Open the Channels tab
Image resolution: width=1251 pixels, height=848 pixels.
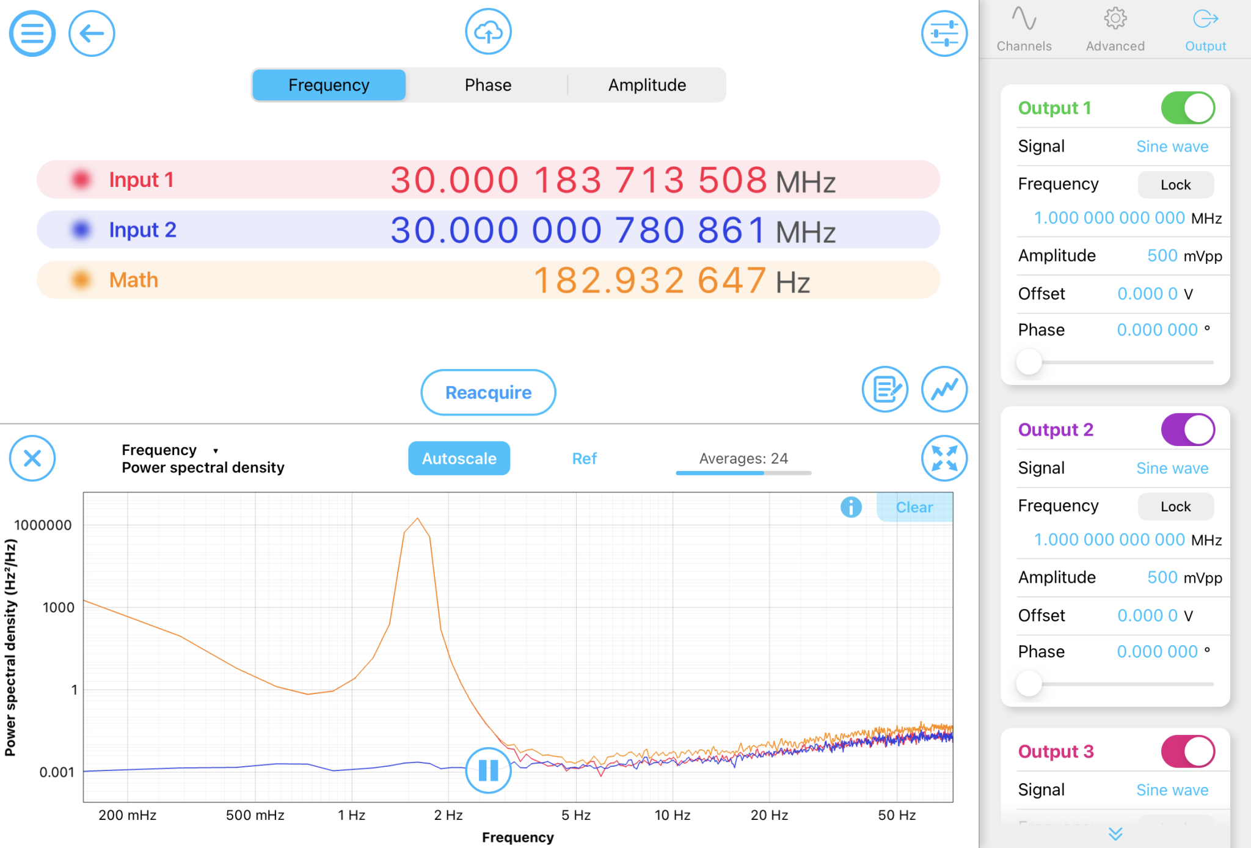(1024, 29)
